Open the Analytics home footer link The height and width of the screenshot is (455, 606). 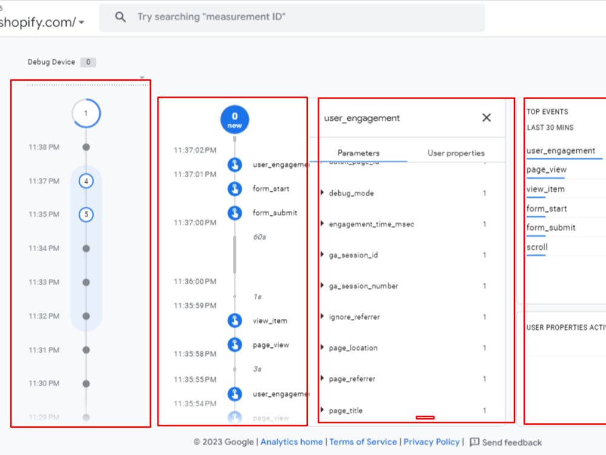click(x=291, y=442)
